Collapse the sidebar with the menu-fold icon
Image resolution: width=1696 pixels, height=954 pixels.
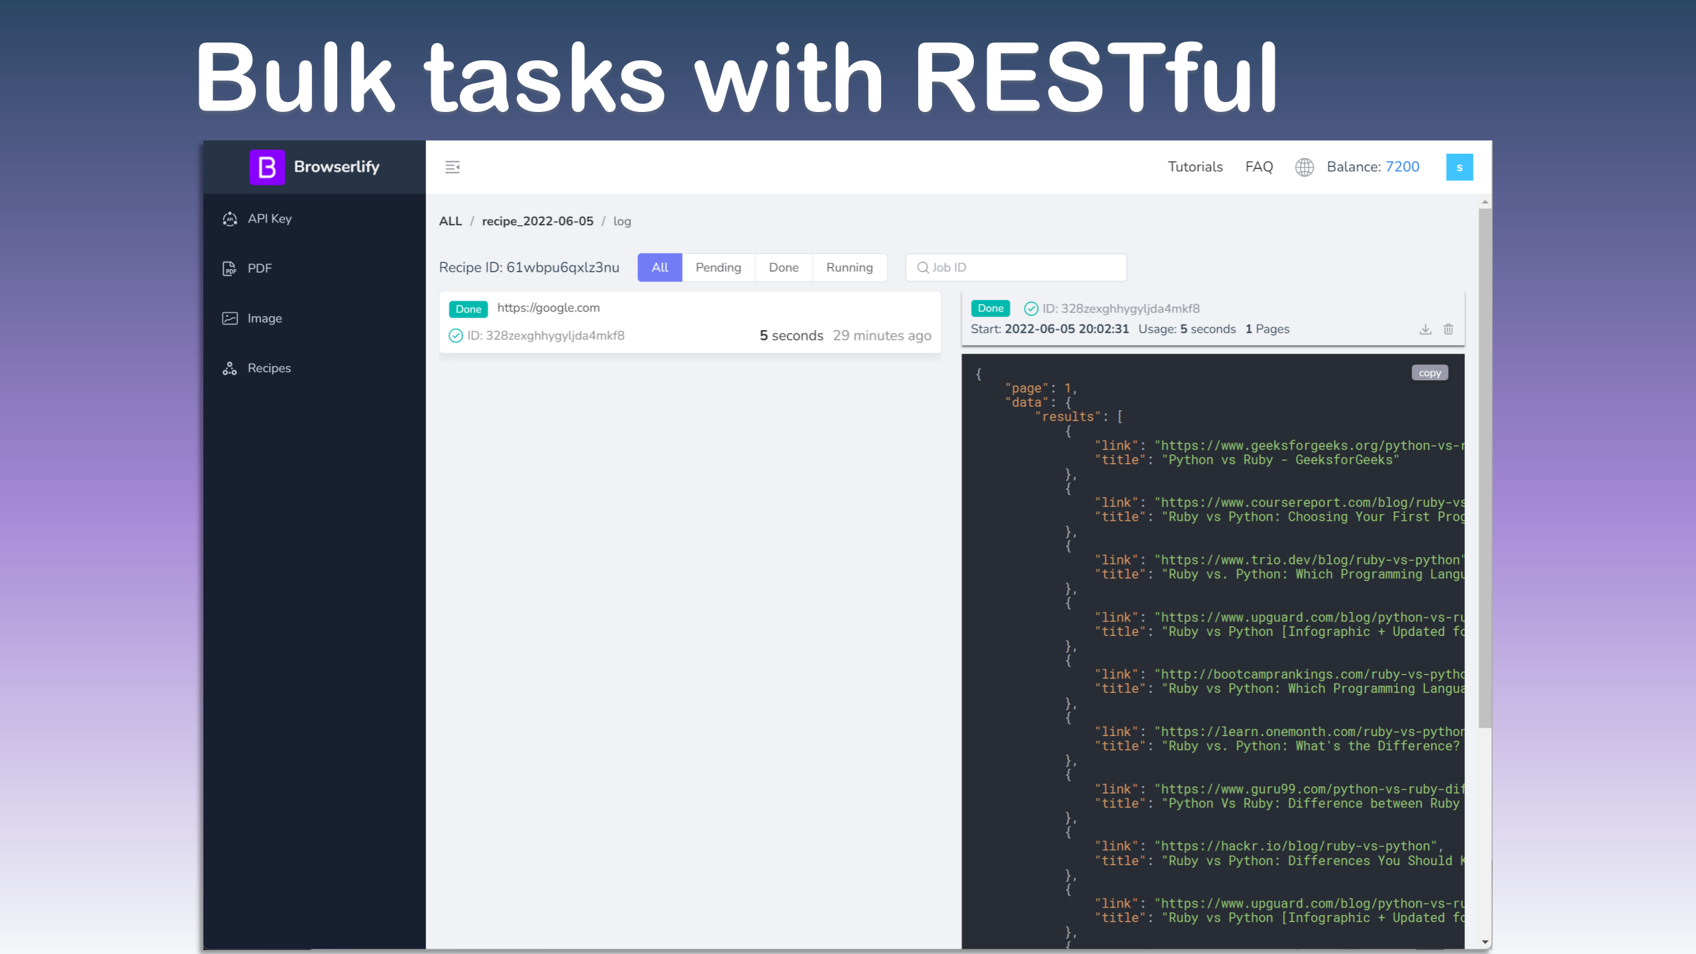[452, 167]
